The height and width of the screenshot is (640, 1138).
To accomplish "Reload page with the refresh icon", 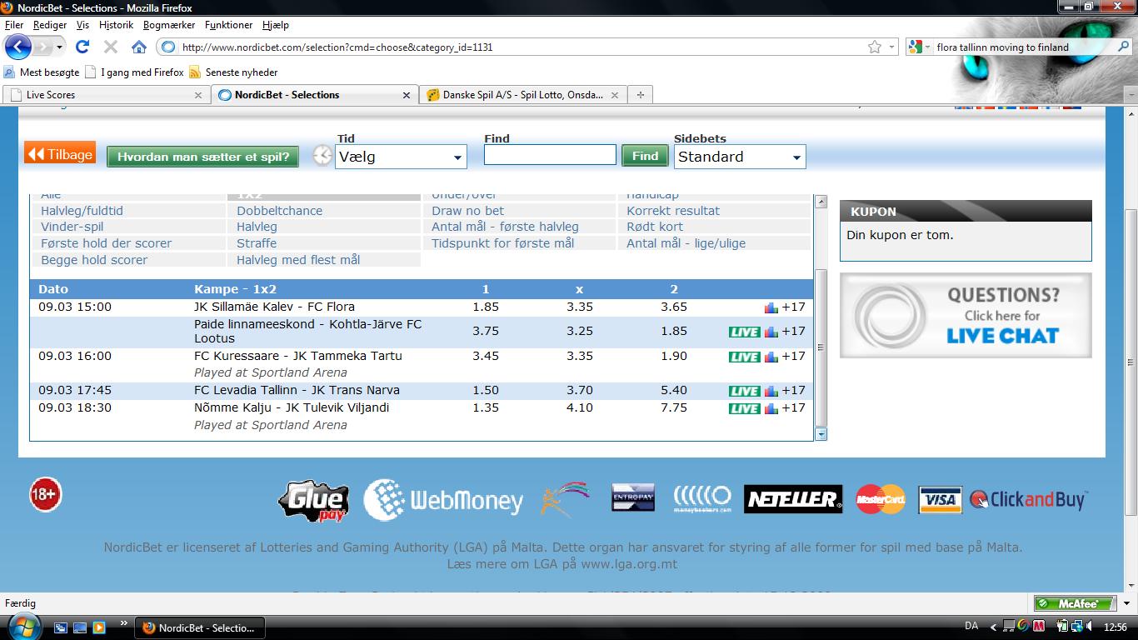I will 82,47.
